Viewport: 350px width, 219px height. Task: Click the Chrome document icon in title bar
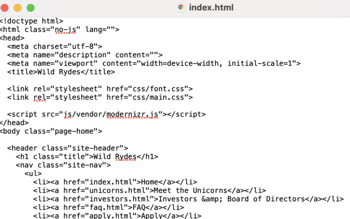[181, 7]
